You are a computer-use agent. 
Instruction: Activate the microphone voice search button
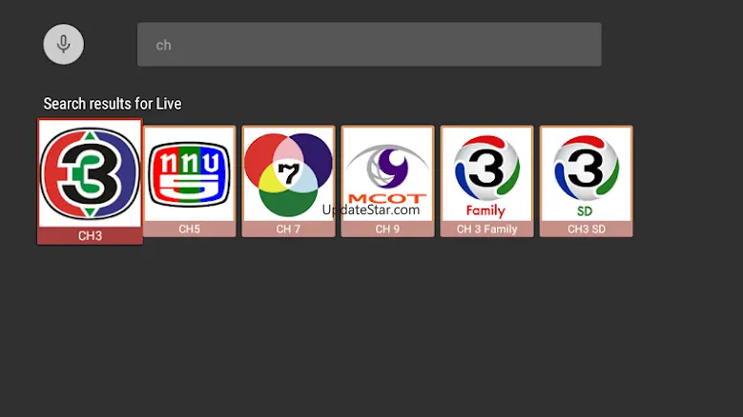tap(64, 44)
